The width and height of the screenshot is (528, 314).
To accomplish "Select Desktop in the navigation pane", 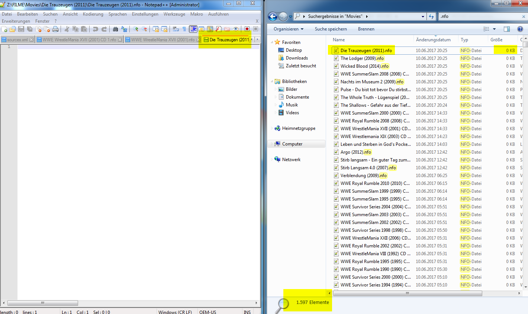I will point(294,50).
